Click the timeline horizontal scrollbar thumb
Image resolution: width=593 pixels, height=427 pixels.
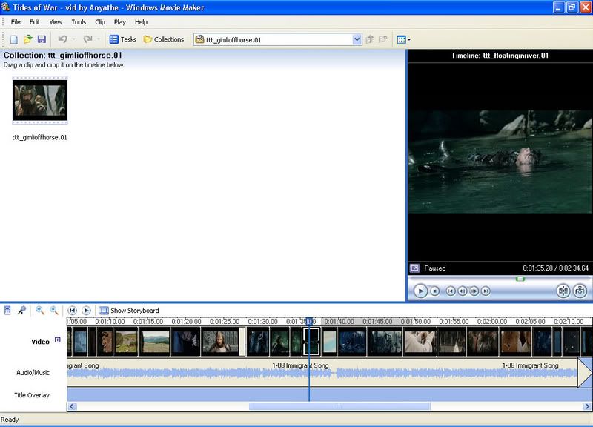coord(339,406)
